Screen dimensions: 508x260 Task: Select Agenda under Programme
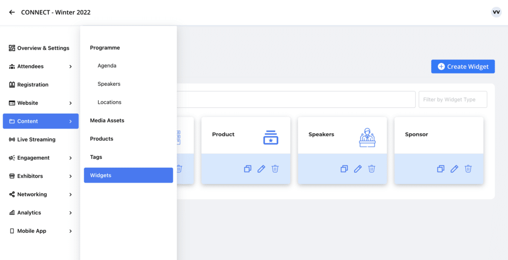tap(107, 66)
